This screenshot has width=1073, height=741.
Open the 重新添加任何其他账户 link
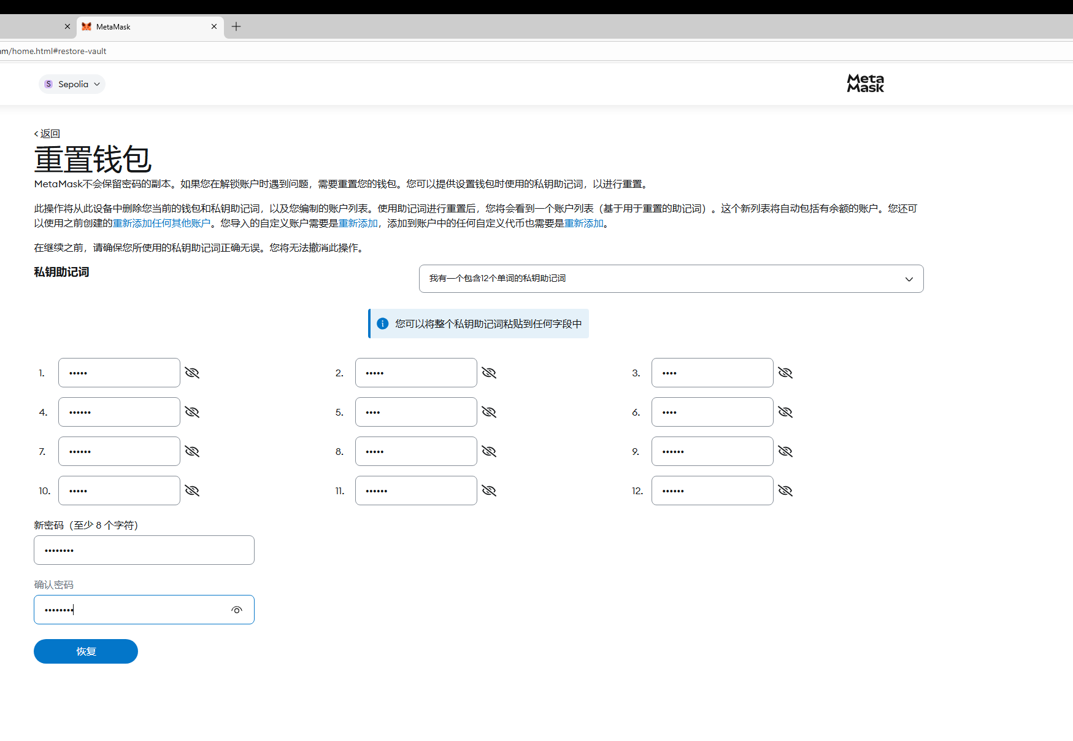pos(161,223)
